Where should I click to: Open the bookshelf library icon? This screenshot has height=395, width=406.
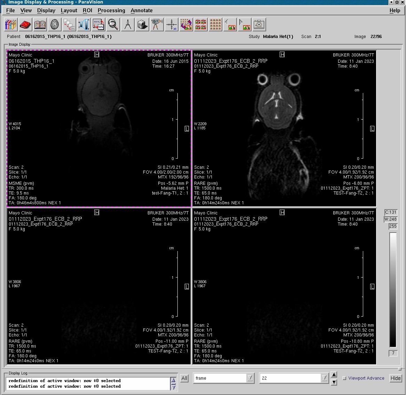(x=11, y=24)
